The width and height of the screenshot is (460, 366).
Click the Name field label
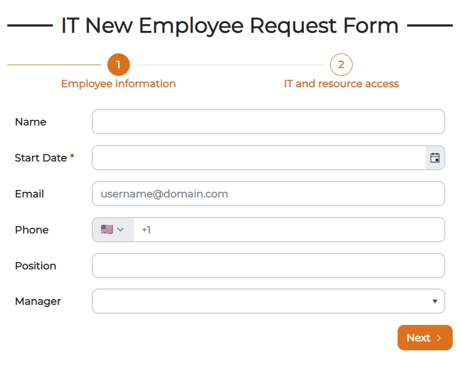(30, 122)
